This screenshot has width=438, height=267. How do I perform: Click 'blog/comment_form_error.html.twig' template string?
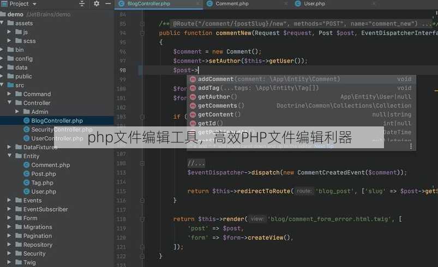[329, 219]
